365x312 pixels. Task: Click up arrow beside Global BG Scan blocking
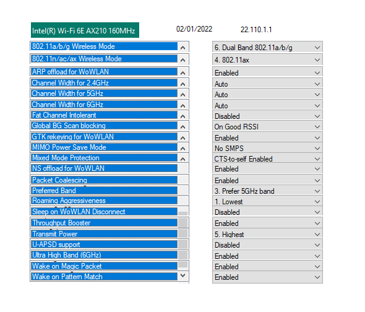click(183, 127)
